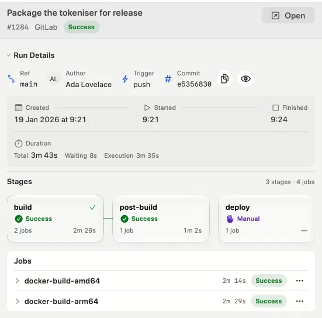Click the AL author avatar
This screenshot has width=322, height=318.
coord(54,79)
